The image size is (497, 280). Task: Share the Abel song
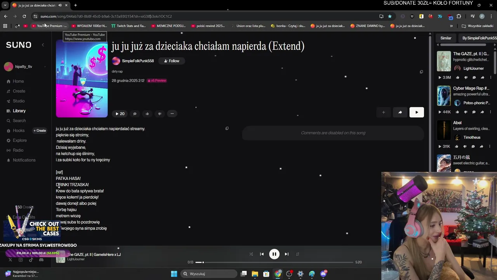(481, 147)
